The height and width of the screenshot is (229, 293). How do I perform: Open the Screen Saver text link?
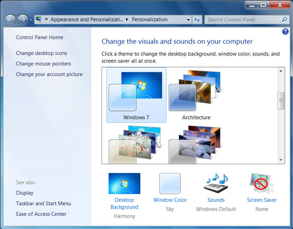tap(262, 200)
